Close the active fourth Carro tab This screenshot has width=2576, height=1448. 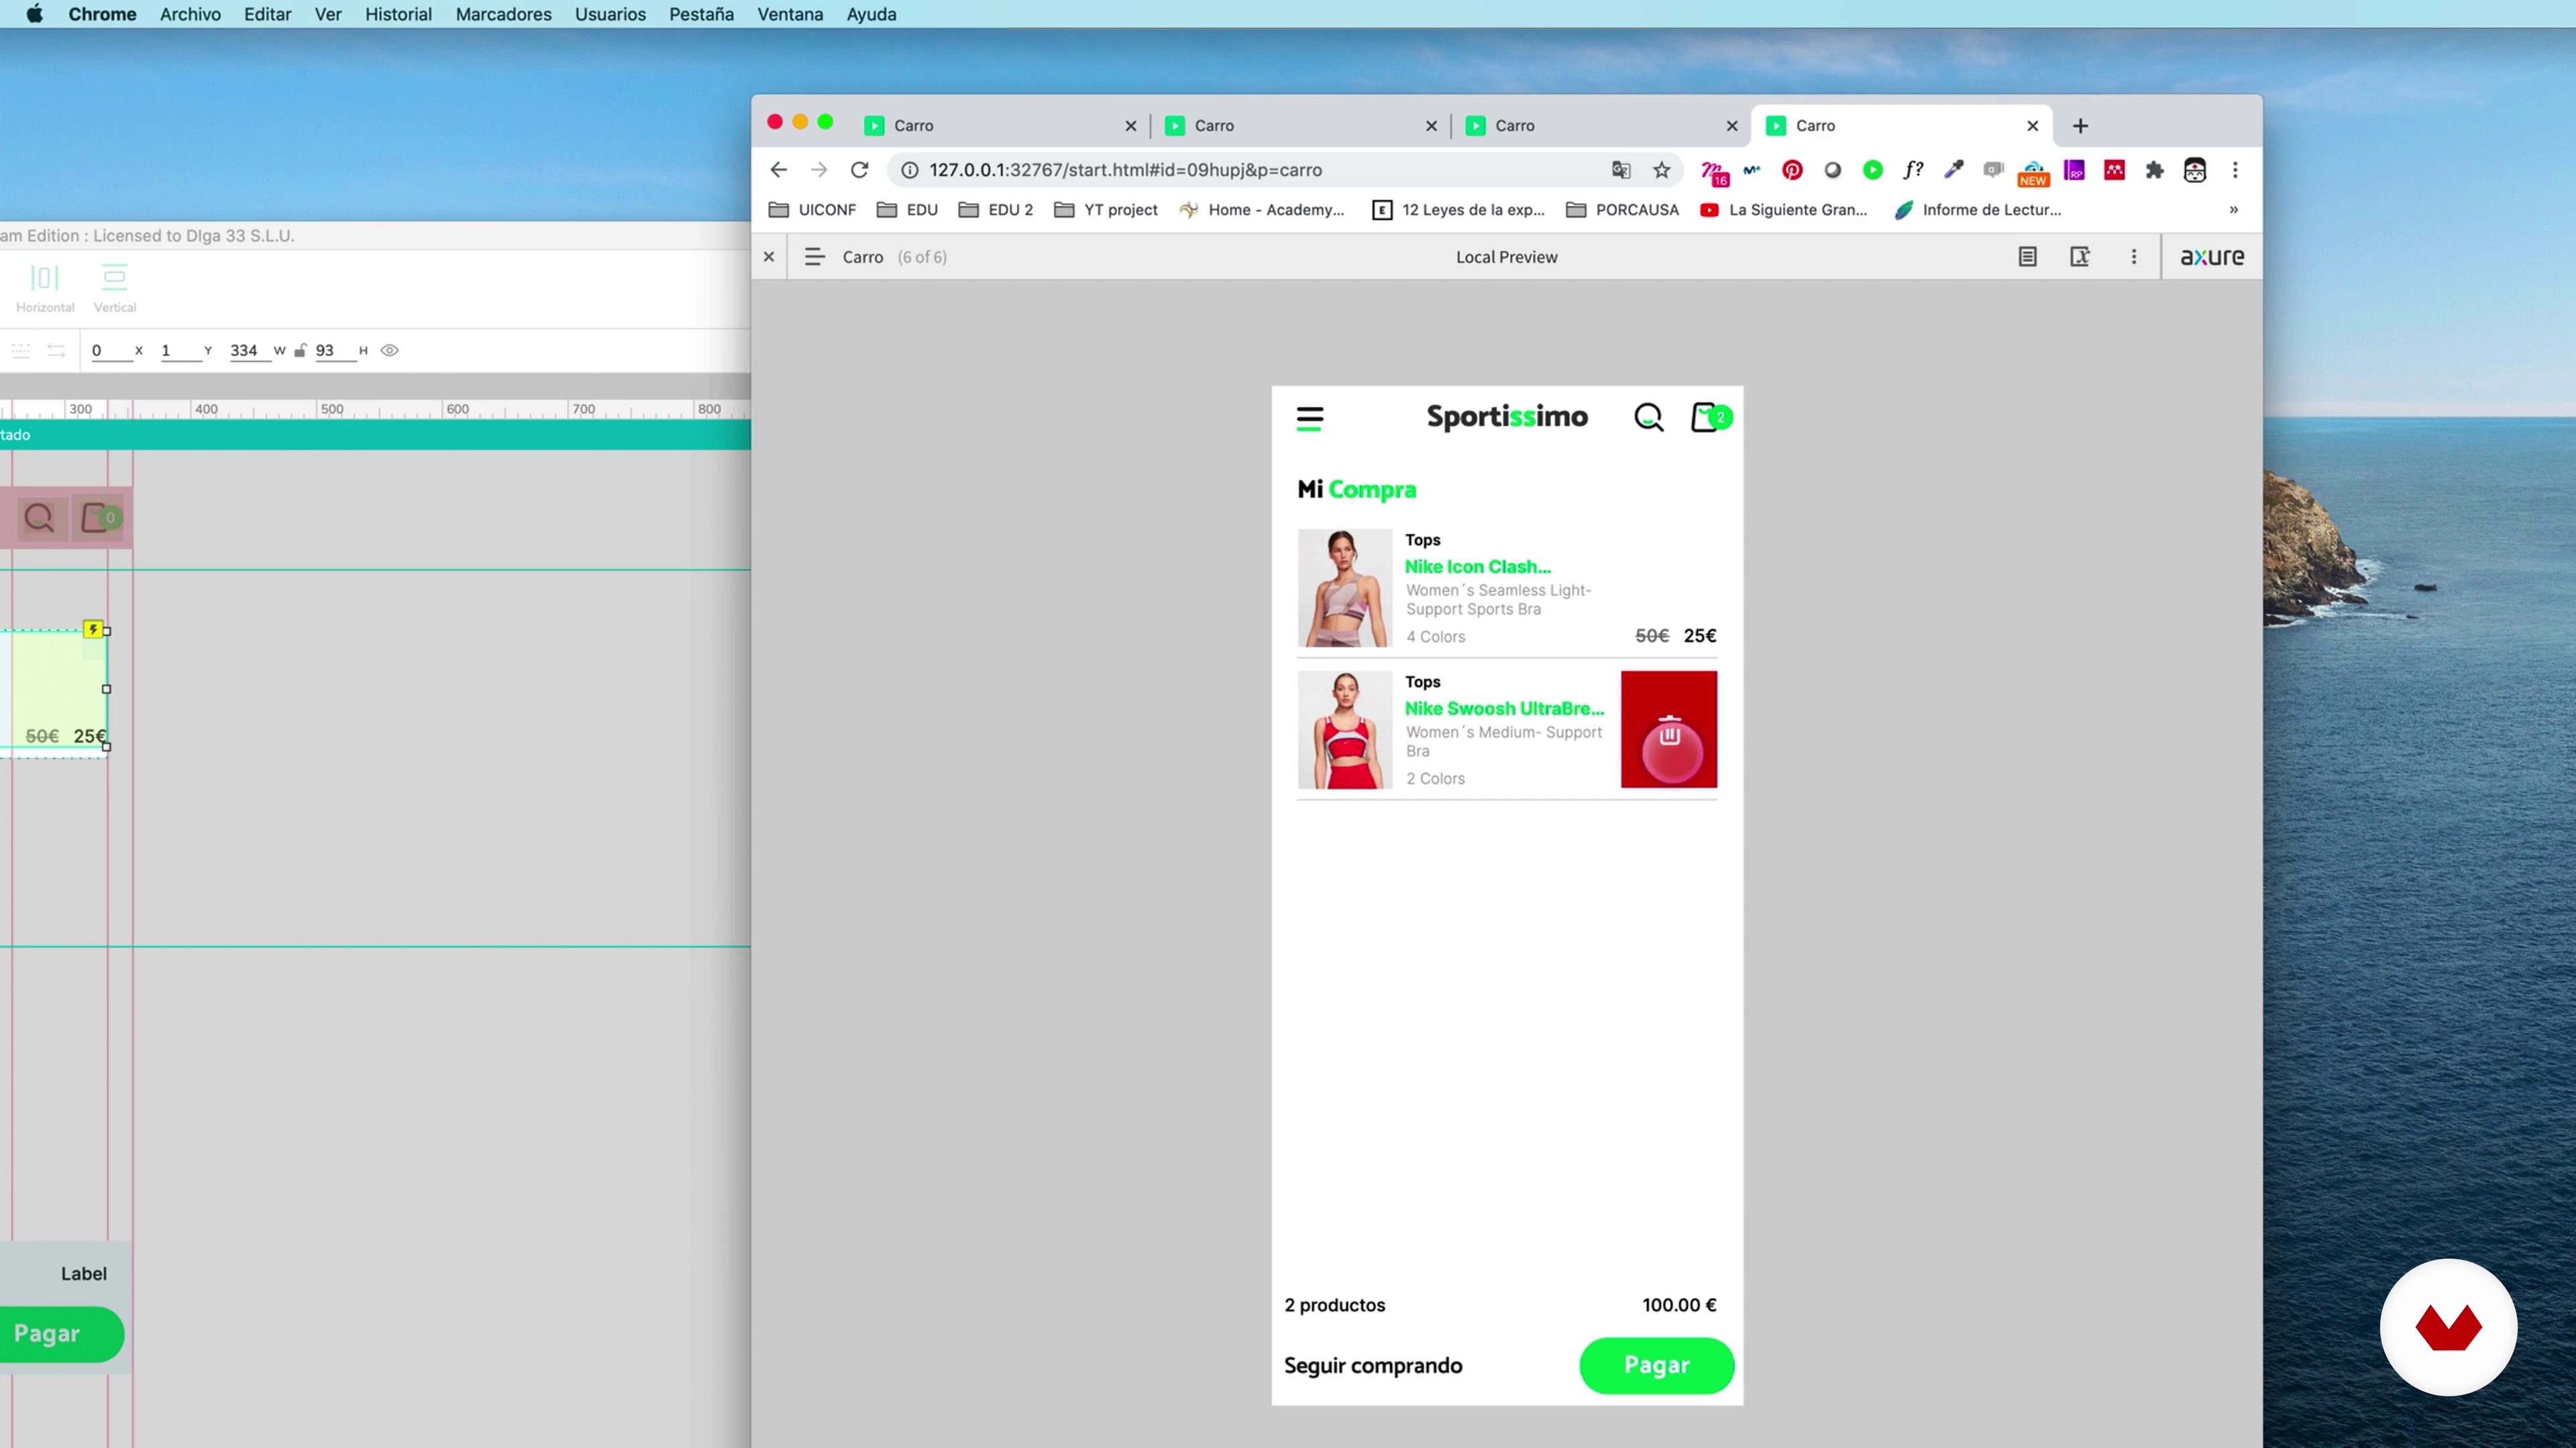[x=2032, y=126]
